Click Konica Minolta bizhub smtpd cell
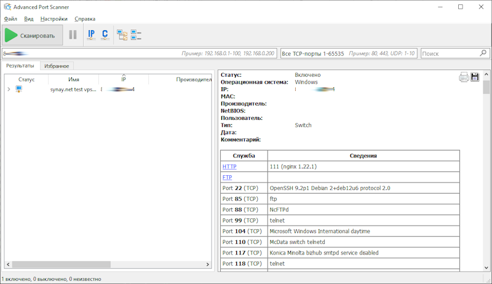The height and width of the screenshot is (284, 492). (x=363, y=253)
